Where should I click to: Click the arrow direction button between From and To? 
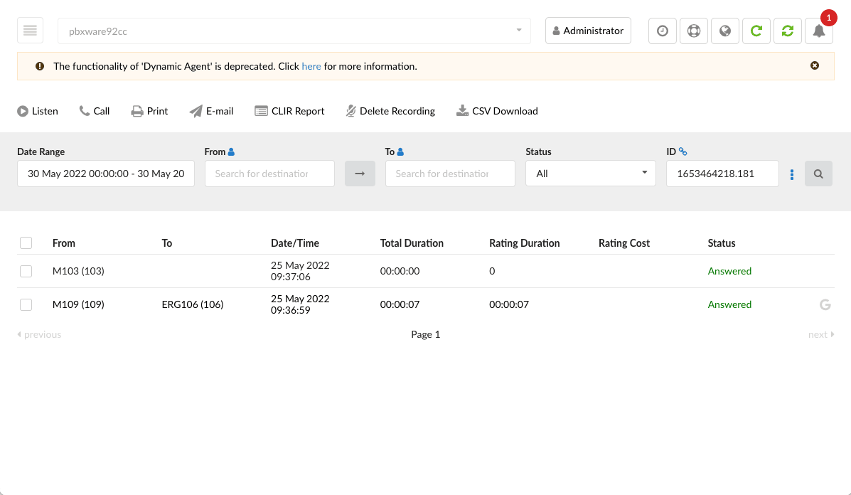[x=360, y=174]
